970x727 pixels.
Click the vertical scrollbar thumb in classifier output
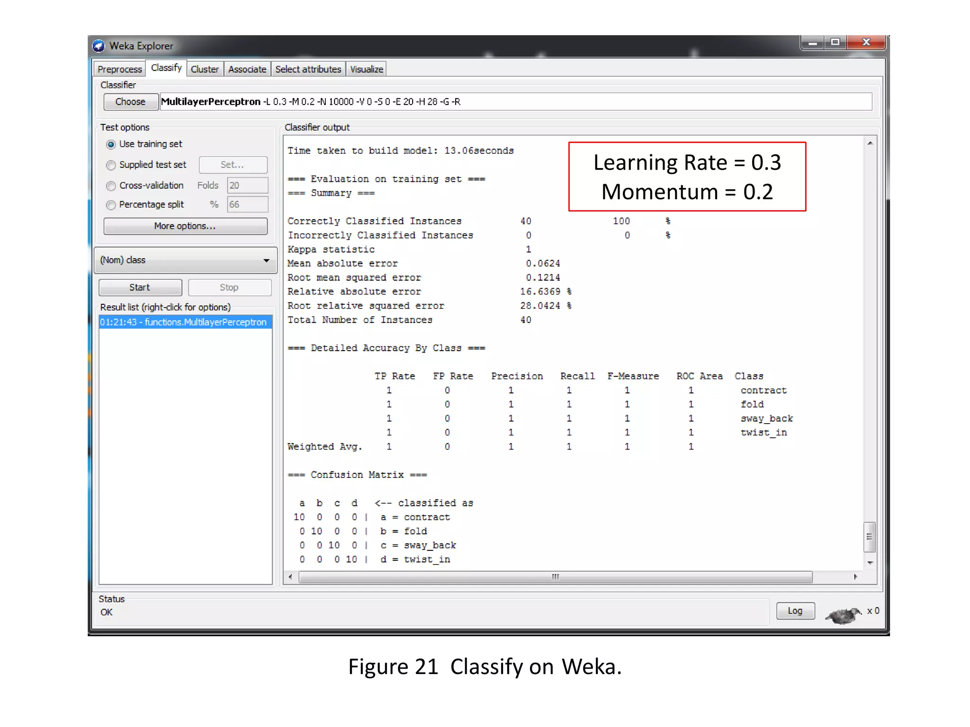coord(870,537)
